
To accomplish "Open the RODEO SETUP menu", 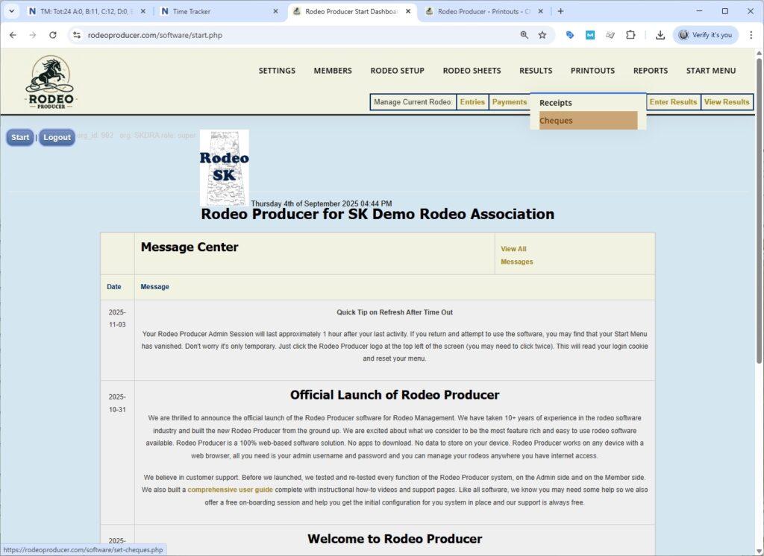I will pos(397,71).
